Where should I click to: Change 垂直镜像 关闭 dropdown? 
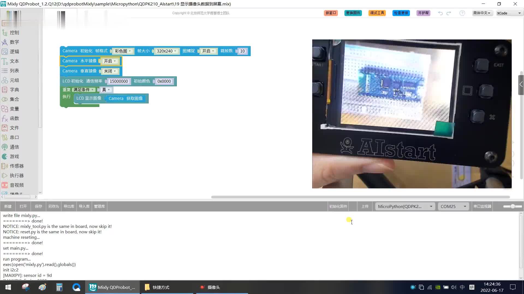(110, 71)
